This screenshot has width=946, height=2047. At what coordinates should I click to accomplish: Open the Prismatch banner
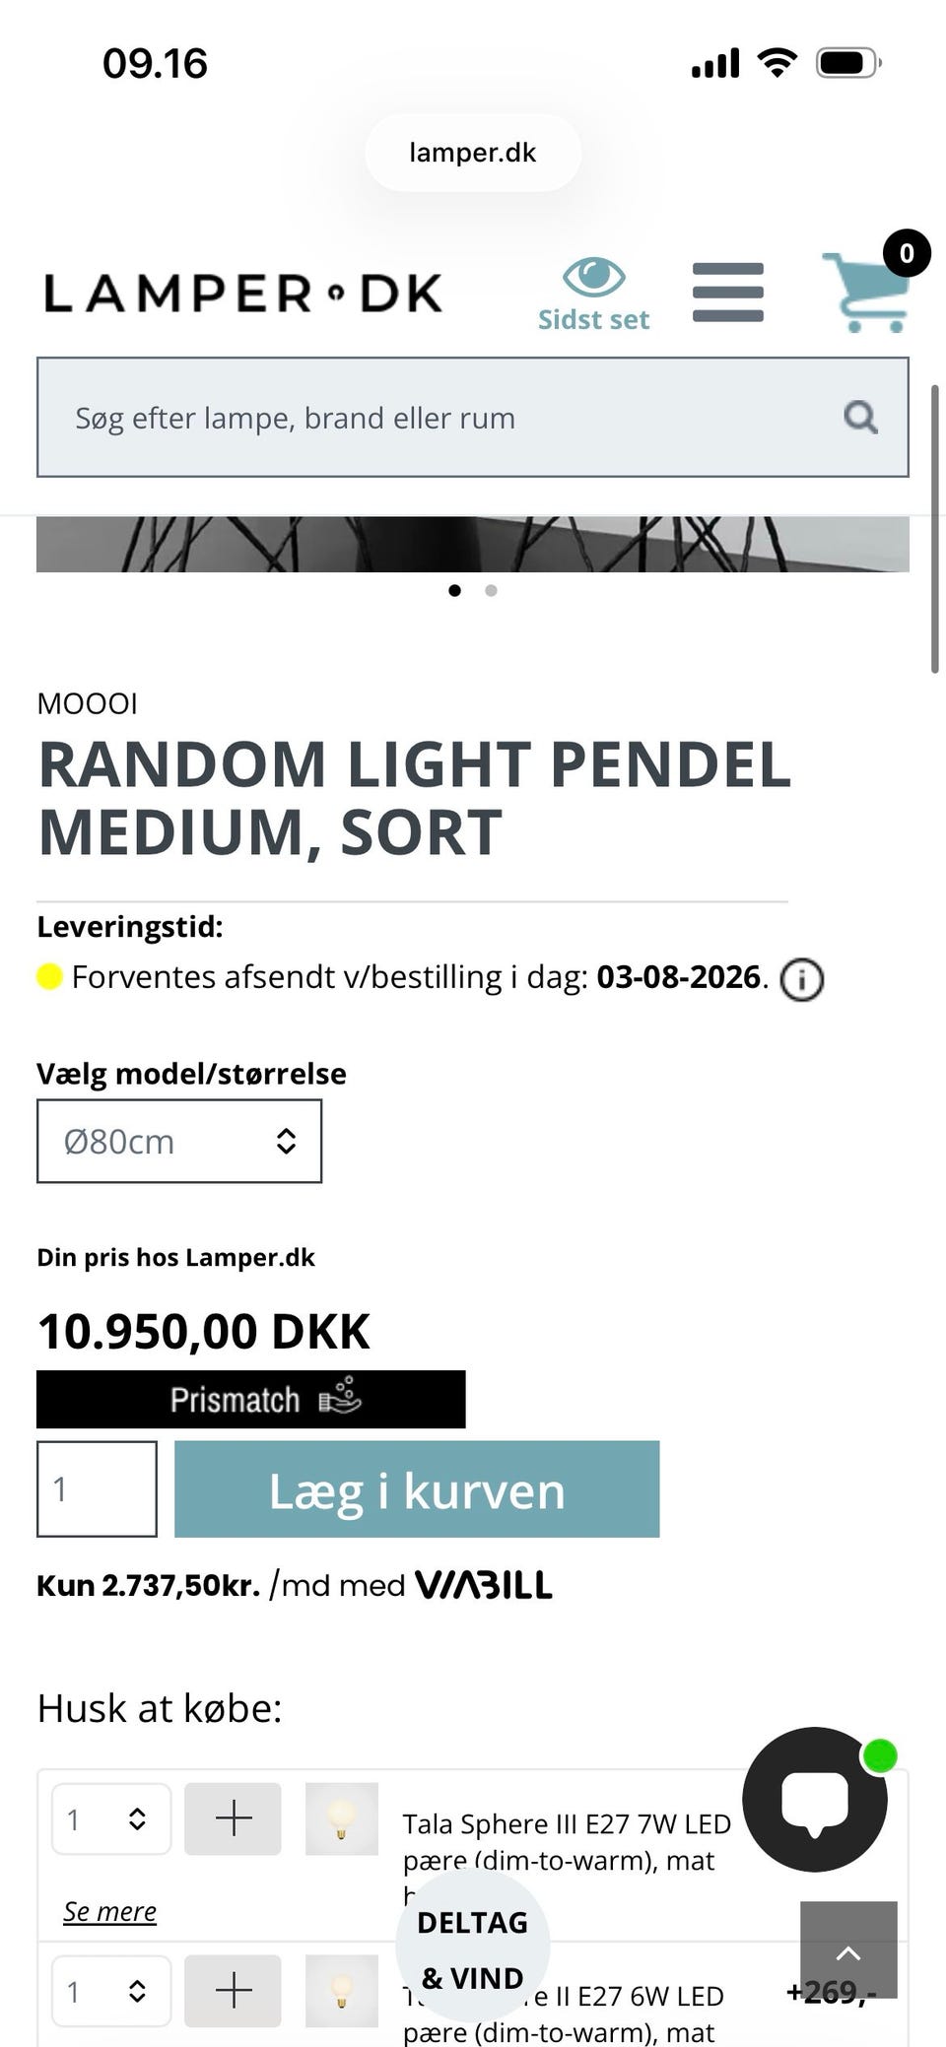pyautogui.click(x=250, y=1399)
